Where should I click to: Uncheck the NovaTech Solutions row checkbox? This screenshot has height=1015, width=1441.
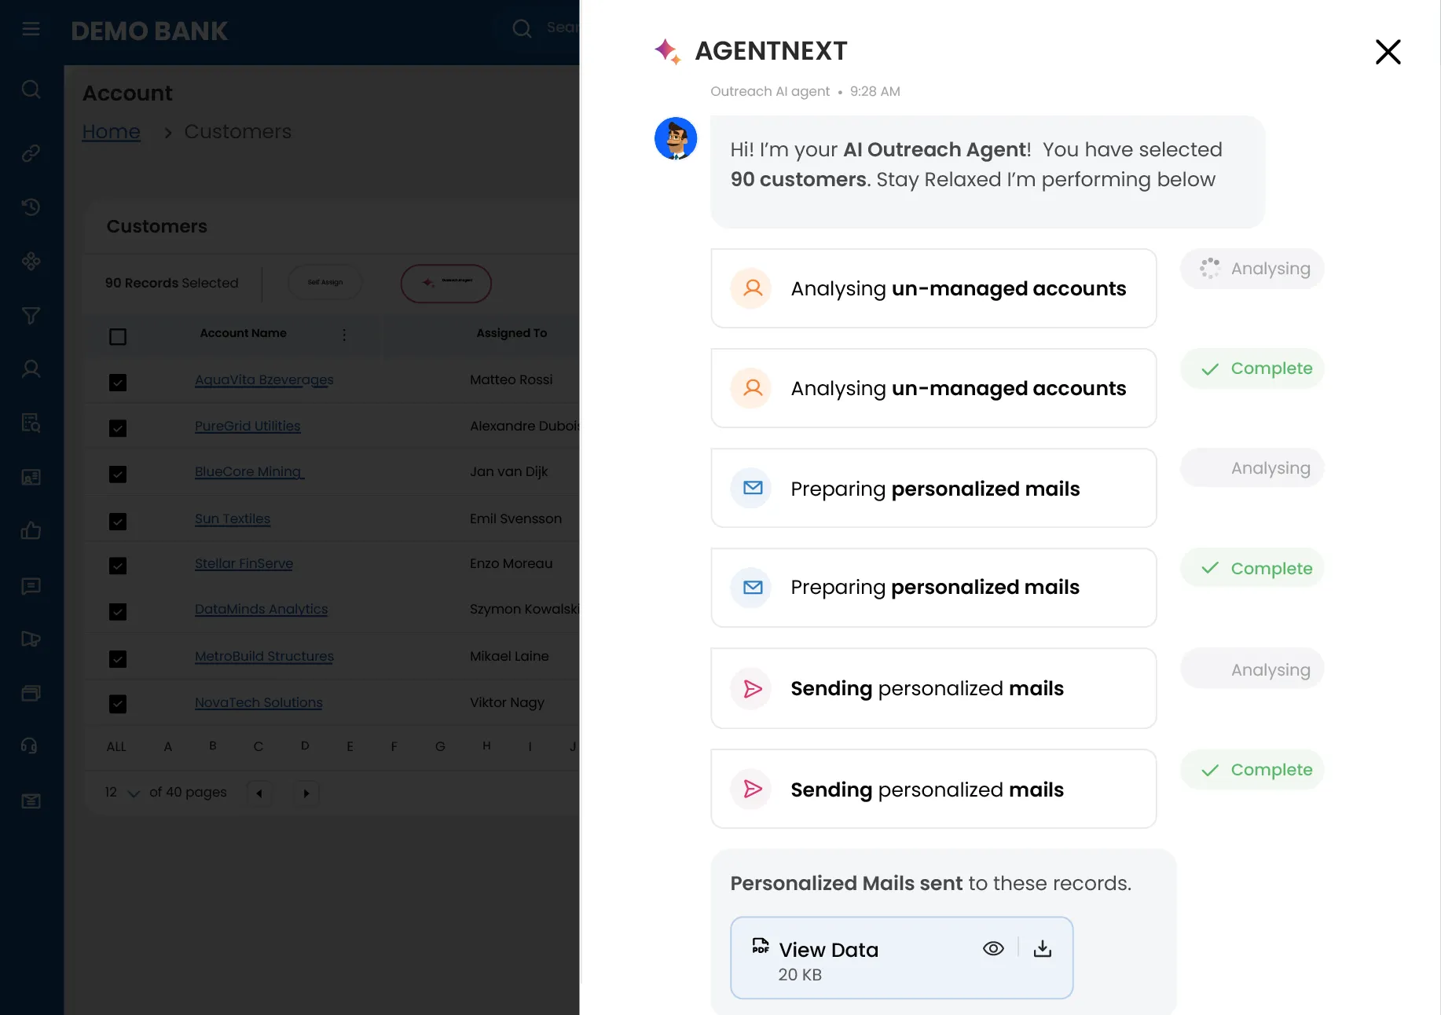[x=118, y=704]
